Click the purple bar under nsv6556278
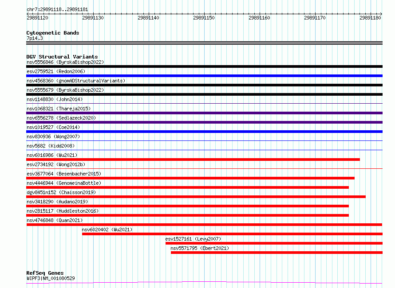395x288 pixels. coord(204,122)
